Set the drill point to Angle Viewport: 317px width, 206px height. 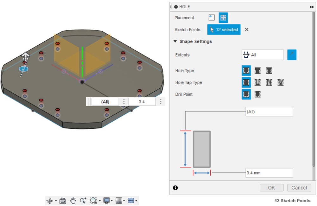pos(257,94)
